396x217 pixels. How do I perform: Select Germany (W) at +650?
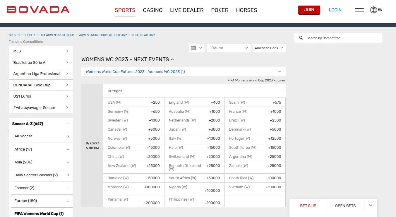point(134,112)
